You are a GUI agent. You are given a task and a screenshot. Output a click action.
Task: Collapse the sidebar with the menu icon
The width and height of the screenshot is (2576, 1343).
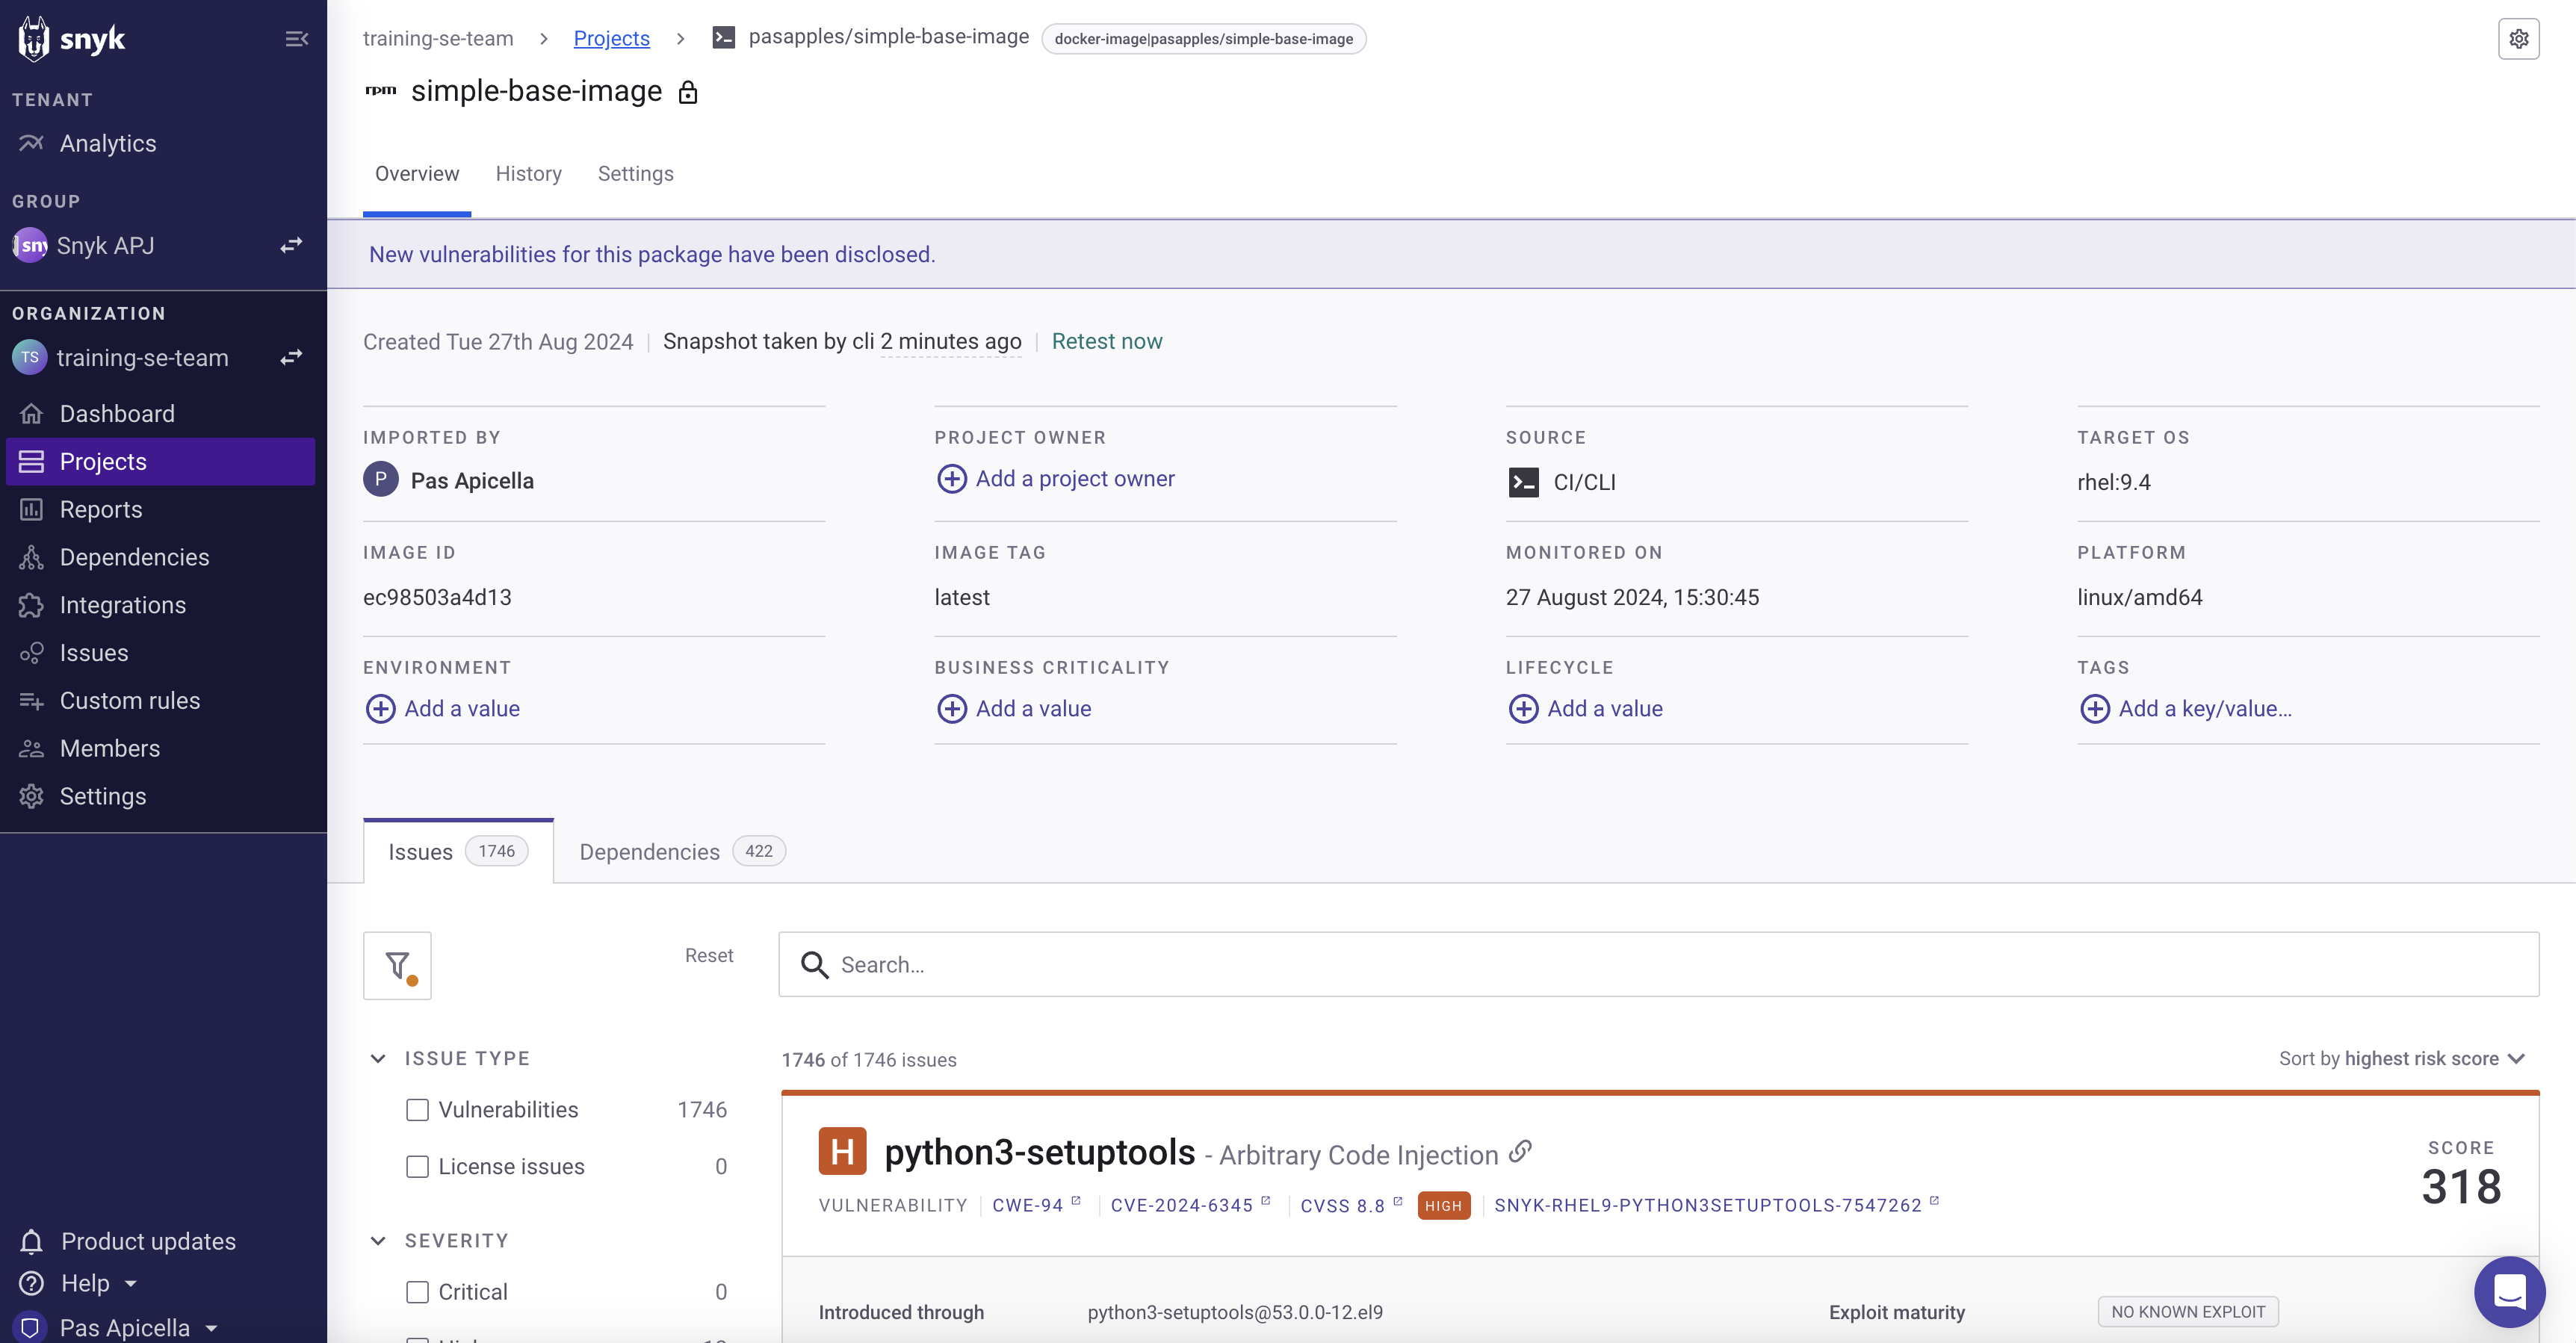click(x=296, y=39)
